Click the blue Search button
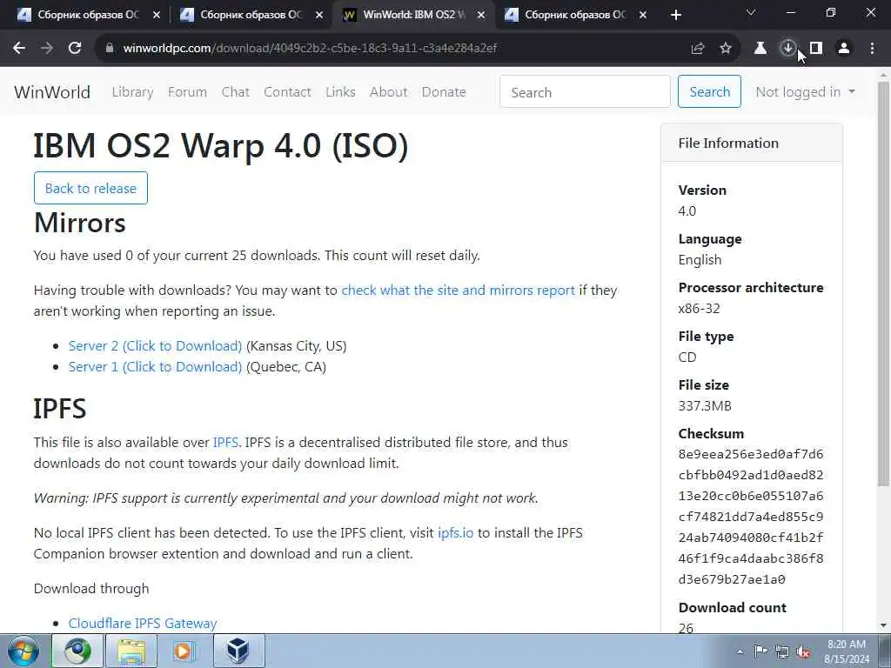Screen dimensions: 891x668 [x=709, y=91]
